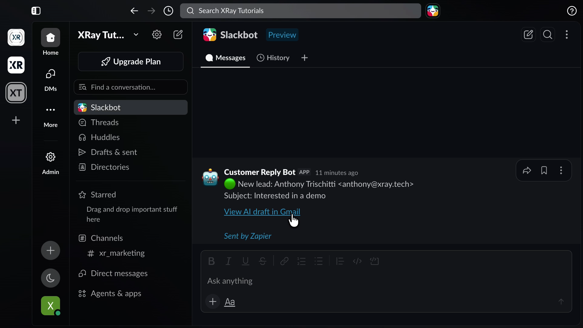The height and width of the screenshot is (328, 583).
Task: Click the Sent by Zapier link
Action: pyautogui.click(x=247, y=236)
